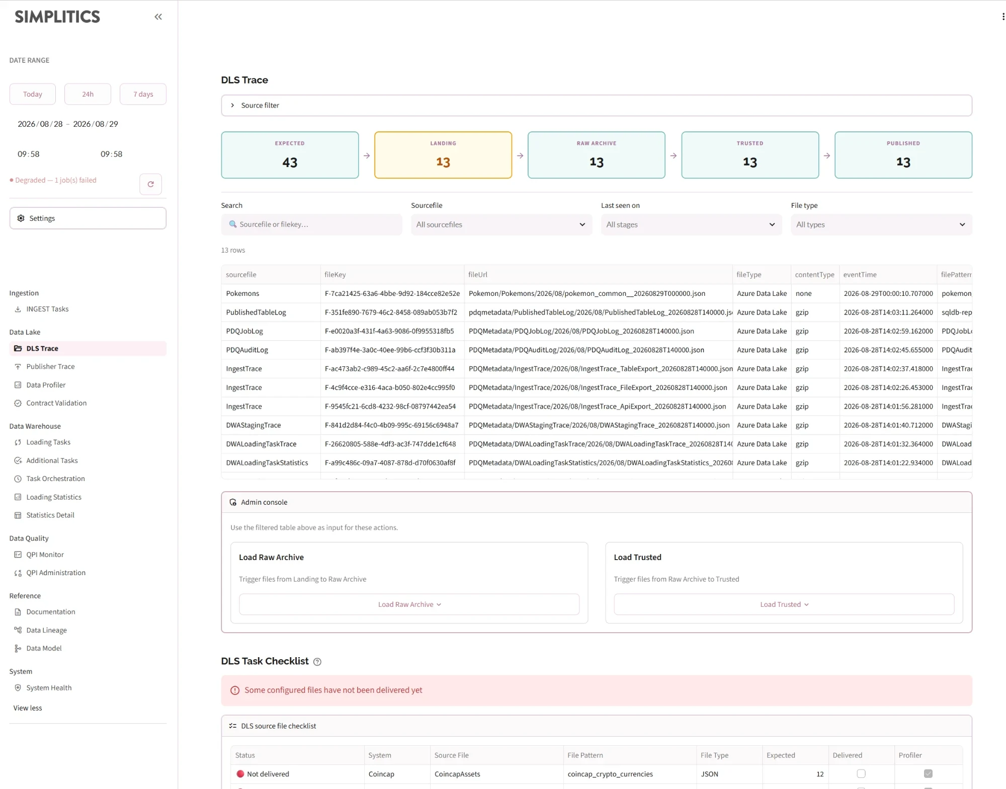
Task: Click the Additional Tasks icon
Action: 18,460
